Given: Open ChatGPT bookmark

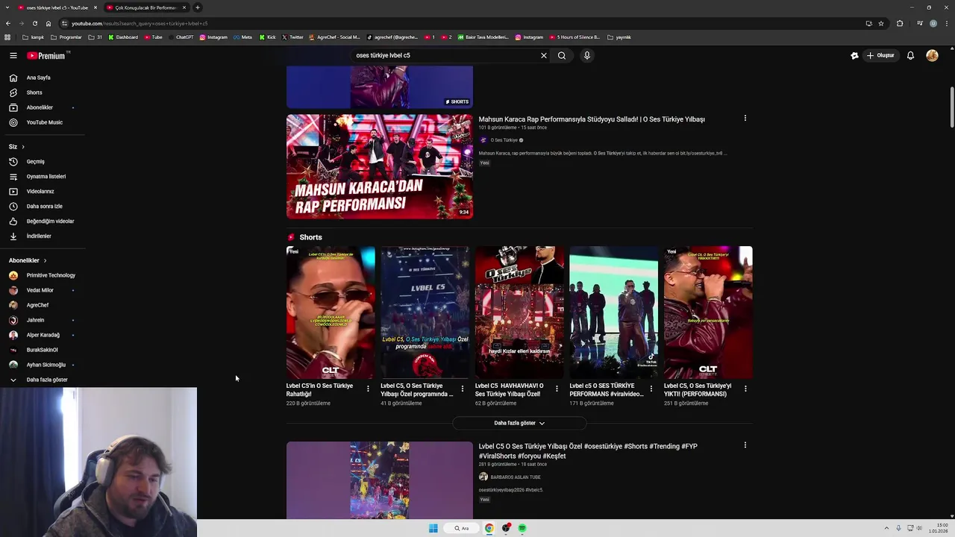Looking at the screenshot, I should [x=181, y=37].
